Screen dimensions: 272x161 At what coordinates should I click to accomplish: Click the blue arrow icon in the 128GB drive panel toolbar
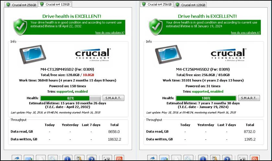[17, 158]
